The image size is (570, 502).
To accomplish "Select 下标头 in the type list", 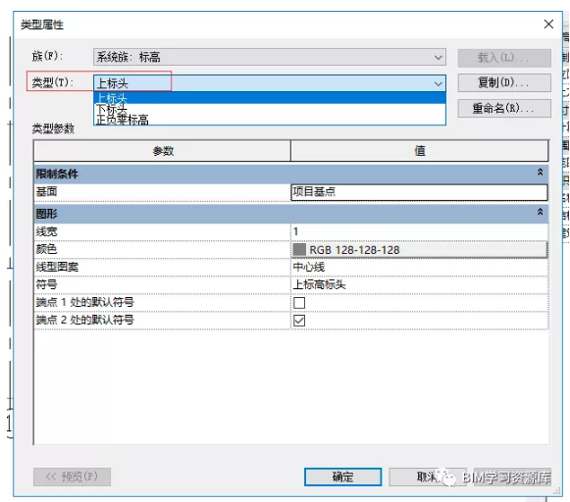I will (270, 109).
